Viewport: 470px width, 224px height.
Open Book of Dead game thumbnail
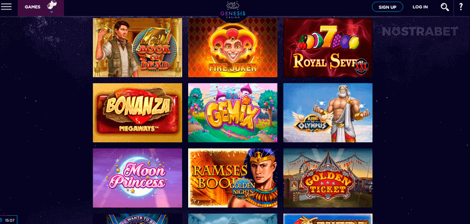coord(137,47)
